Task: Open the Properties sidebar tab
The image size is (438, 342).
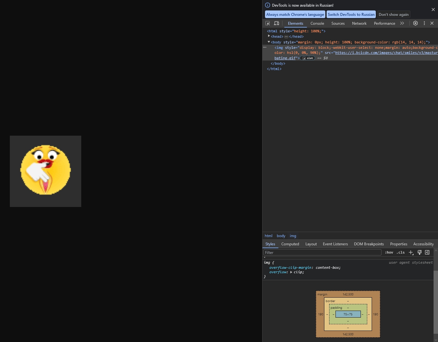Action: 399,244
